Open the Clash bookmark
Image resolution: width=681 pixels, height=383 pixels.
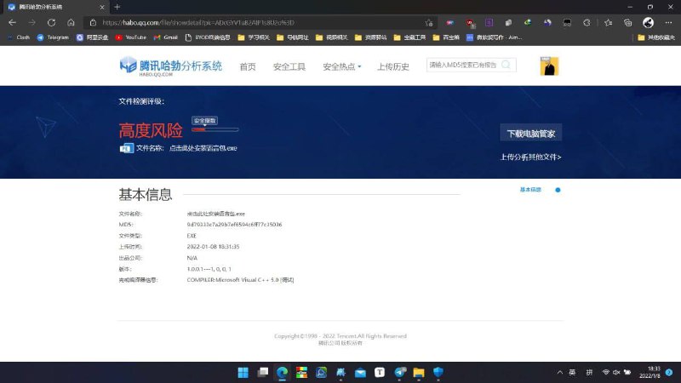tap(19, 37)
